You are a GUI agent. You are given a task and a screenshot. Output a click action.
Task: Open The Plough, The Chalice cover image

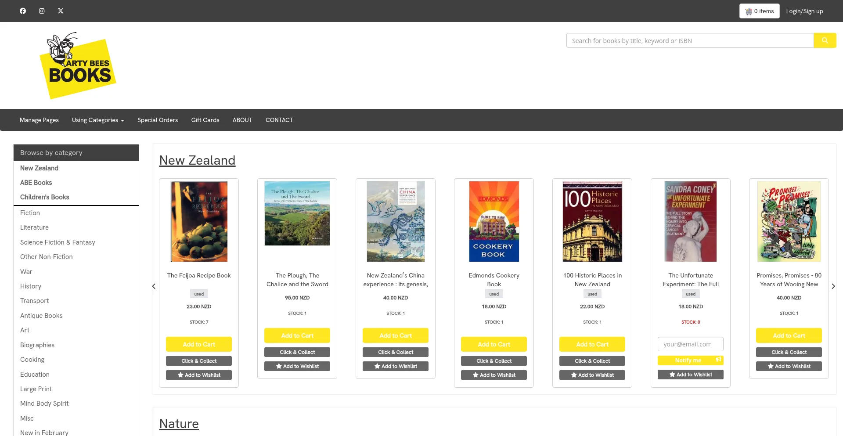point(297,213)
